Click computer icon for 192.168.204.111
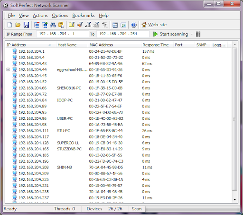243x215 pixels. click(x=15, y=131)
